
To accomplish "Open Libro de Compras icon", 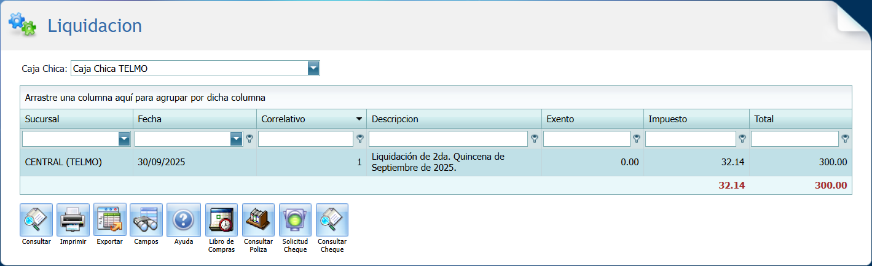I will 221,220.
